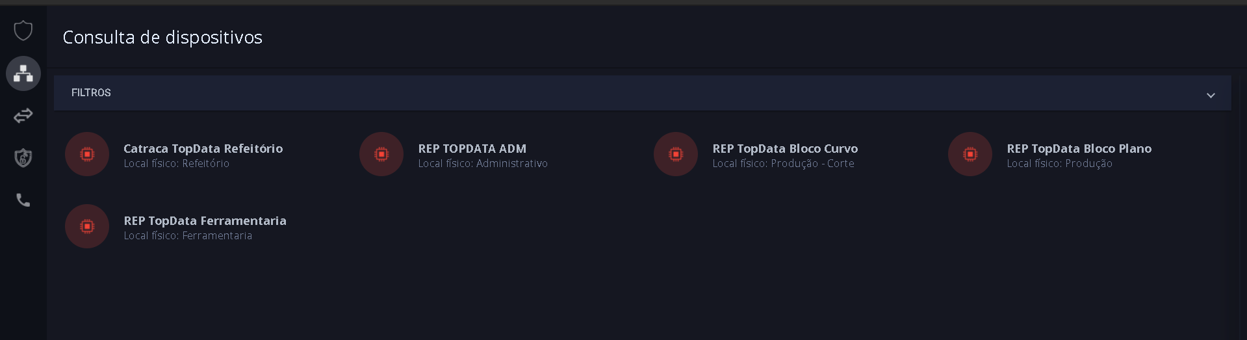
Task: Click the REP TopData Bloco Plano chip icon
Action: (x=970, y=154)
